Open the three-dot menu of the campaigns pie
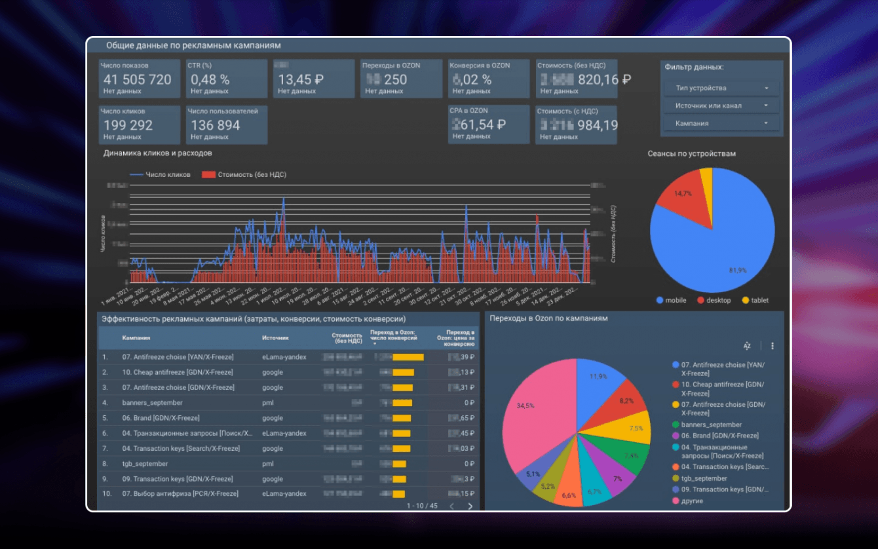 pyautogui.click(x=773, y=346)
